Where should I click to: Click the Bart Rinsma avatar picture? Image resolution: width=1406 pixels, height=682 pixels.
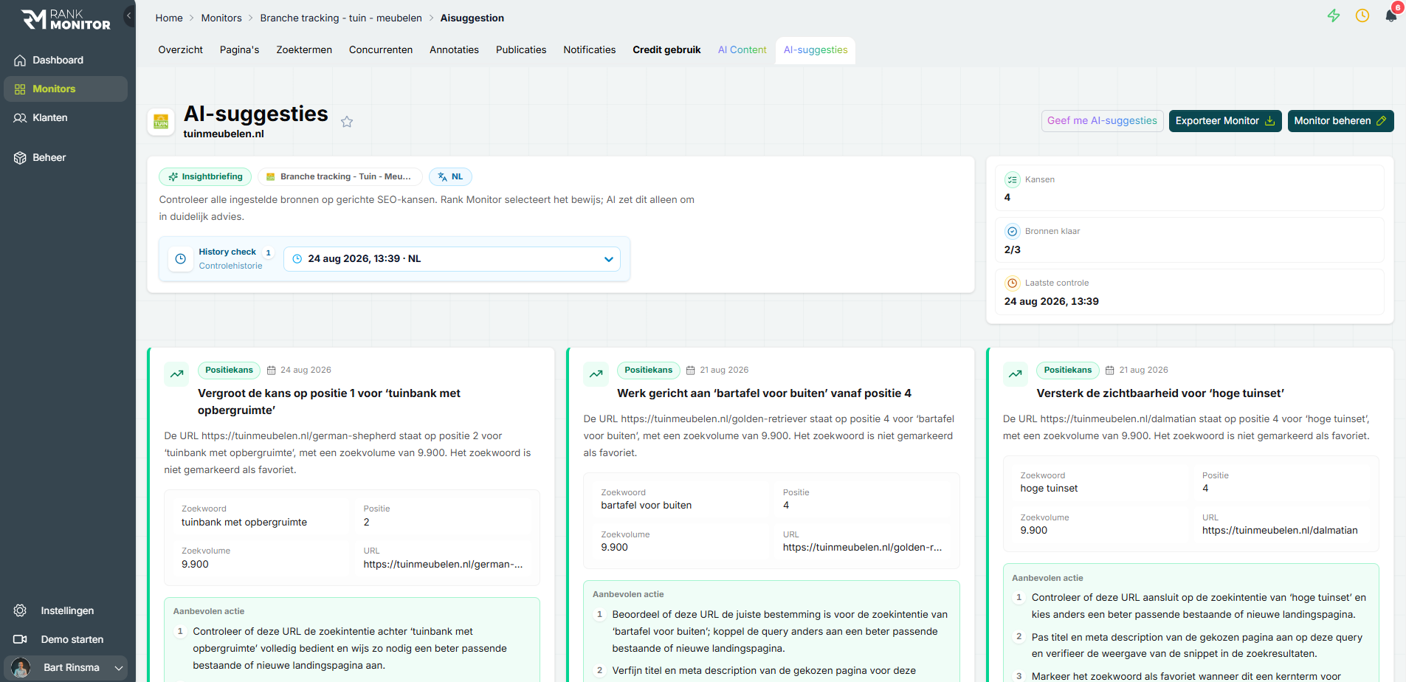click(21, 667)
